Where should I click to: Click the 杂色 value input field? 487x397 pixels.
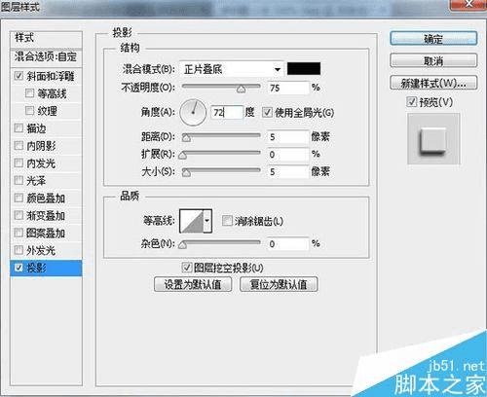click(x=288, y=243)
